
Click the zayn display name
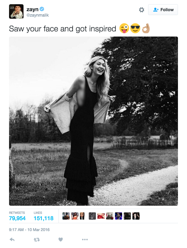[x=32, y=9]
